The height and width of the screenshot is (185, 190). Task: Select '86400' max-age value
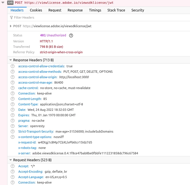coord(59,82)
